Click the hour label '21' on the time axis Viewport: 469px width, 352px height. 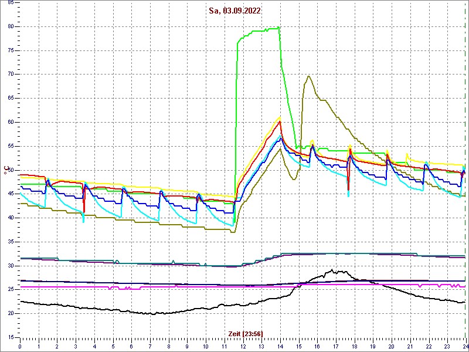(410, 346)
